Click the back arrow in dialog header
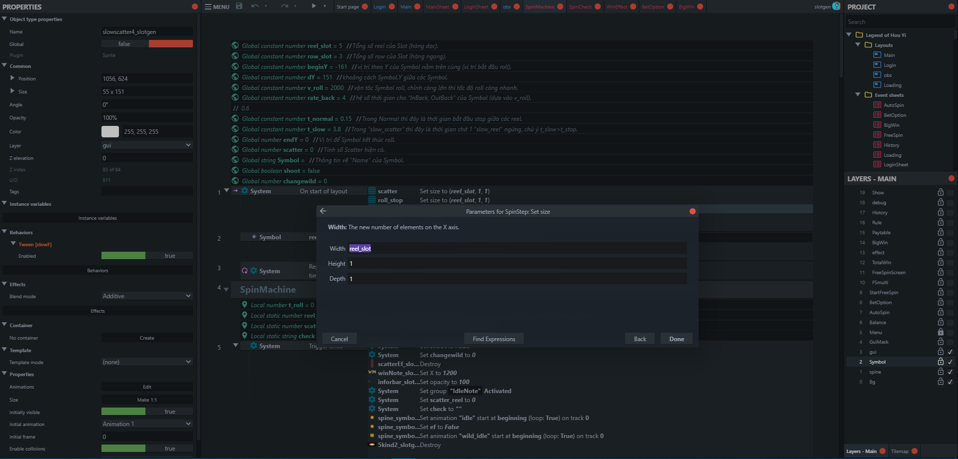 (x=323, y=211)
